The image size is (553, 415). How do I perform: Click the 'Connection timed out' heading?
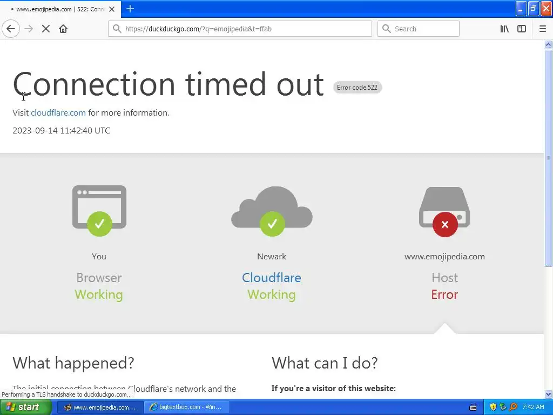point(168,84)
